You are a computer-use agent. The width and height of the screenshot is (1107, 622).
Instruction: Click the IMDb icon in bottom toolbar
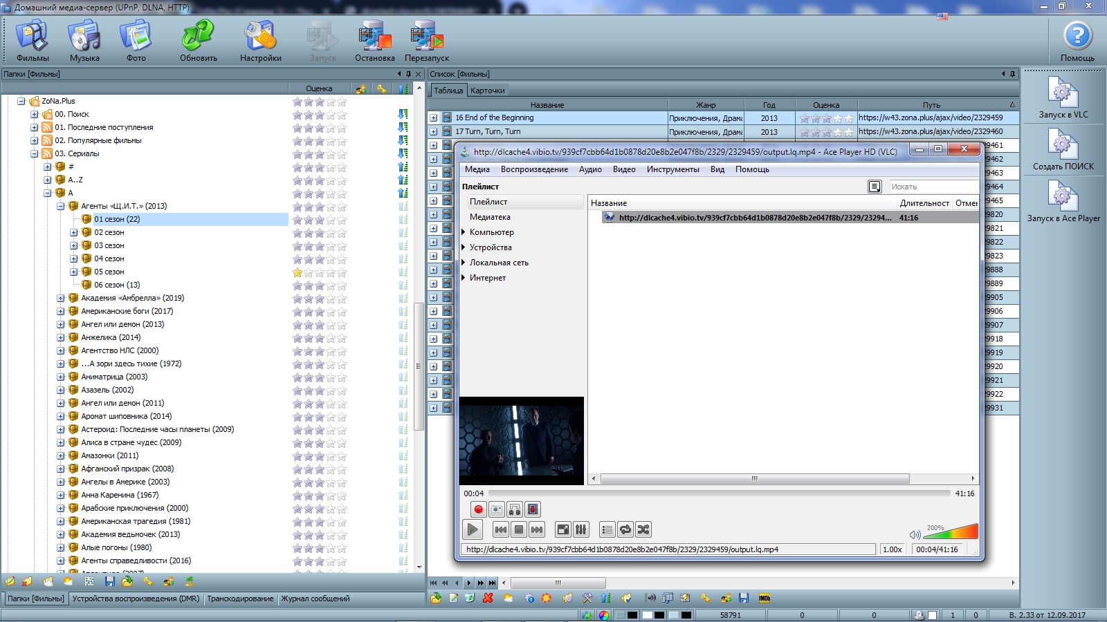point(765,599)
